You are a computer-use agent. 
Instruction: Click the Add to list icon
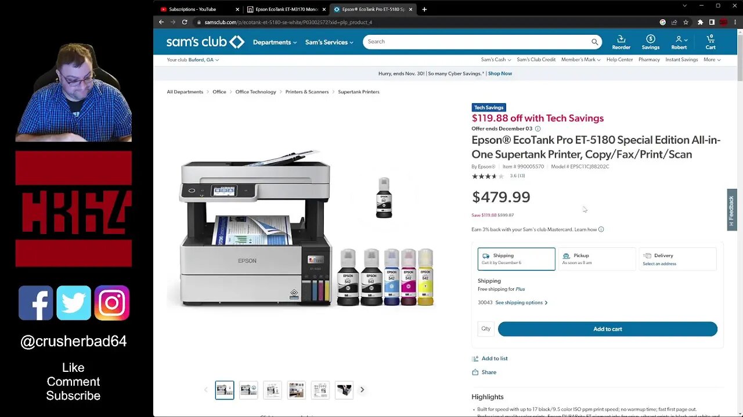(475, 359)
